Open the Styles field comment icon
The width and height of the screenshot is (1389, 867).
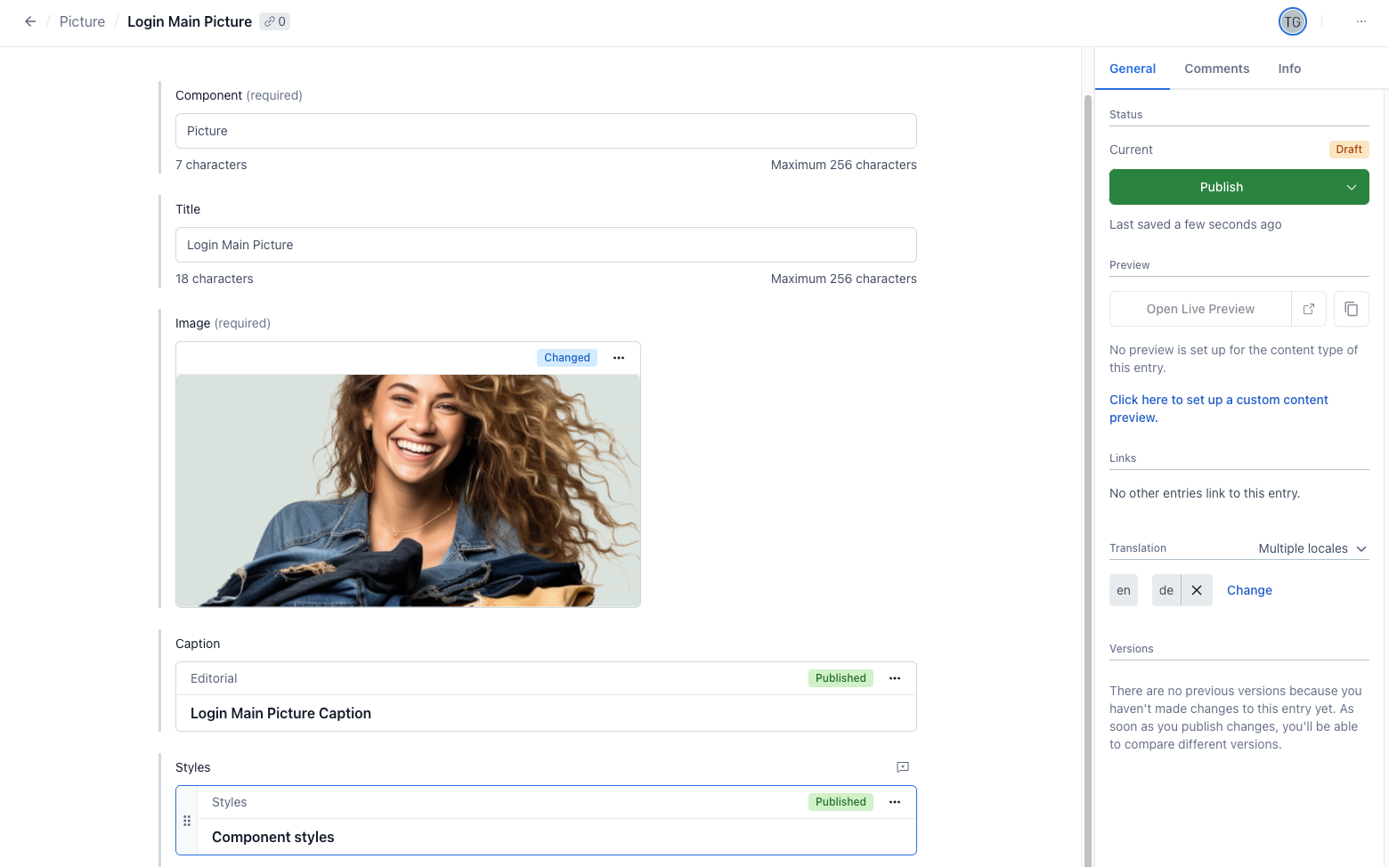pos(903,767)
